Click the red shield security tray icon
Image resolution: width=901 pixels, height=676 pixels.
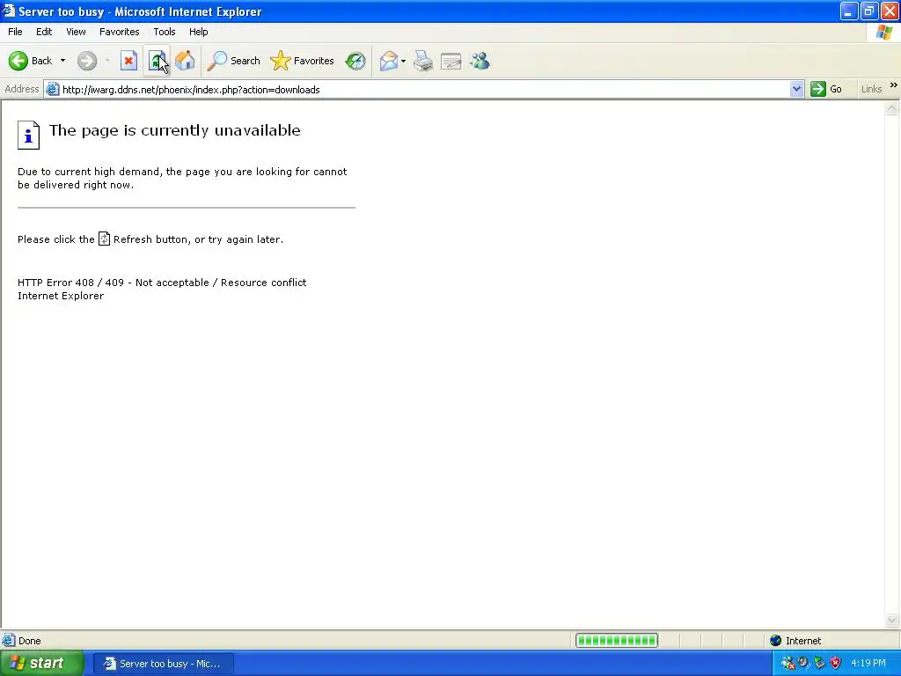point(836,664)
